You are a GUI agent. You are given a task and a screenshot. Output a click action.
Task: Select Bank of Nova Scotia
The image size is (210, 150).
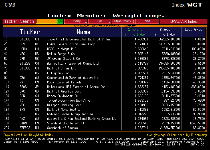[63, 110]
